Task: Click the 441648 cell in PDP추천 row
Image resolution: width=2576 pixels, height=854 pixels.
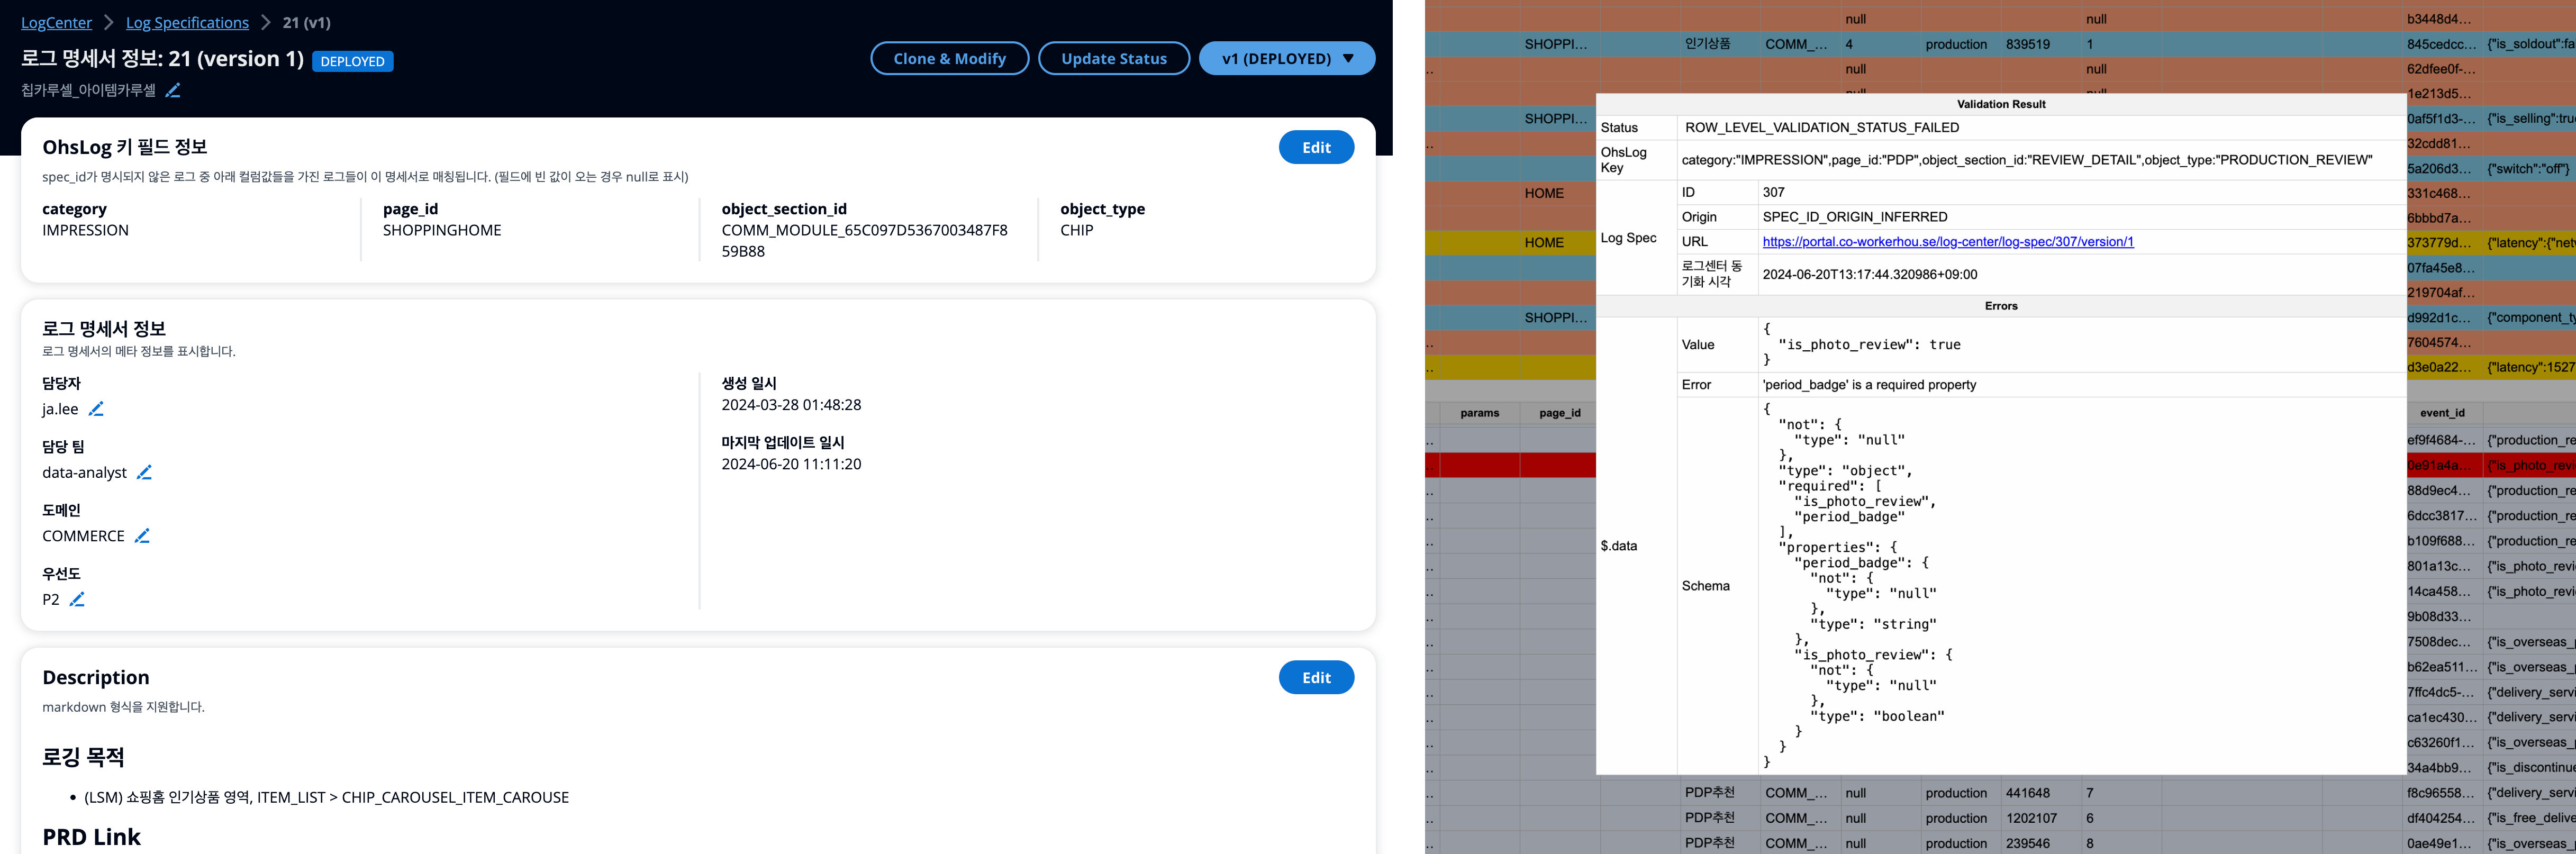Action: tap(2040, 793)
